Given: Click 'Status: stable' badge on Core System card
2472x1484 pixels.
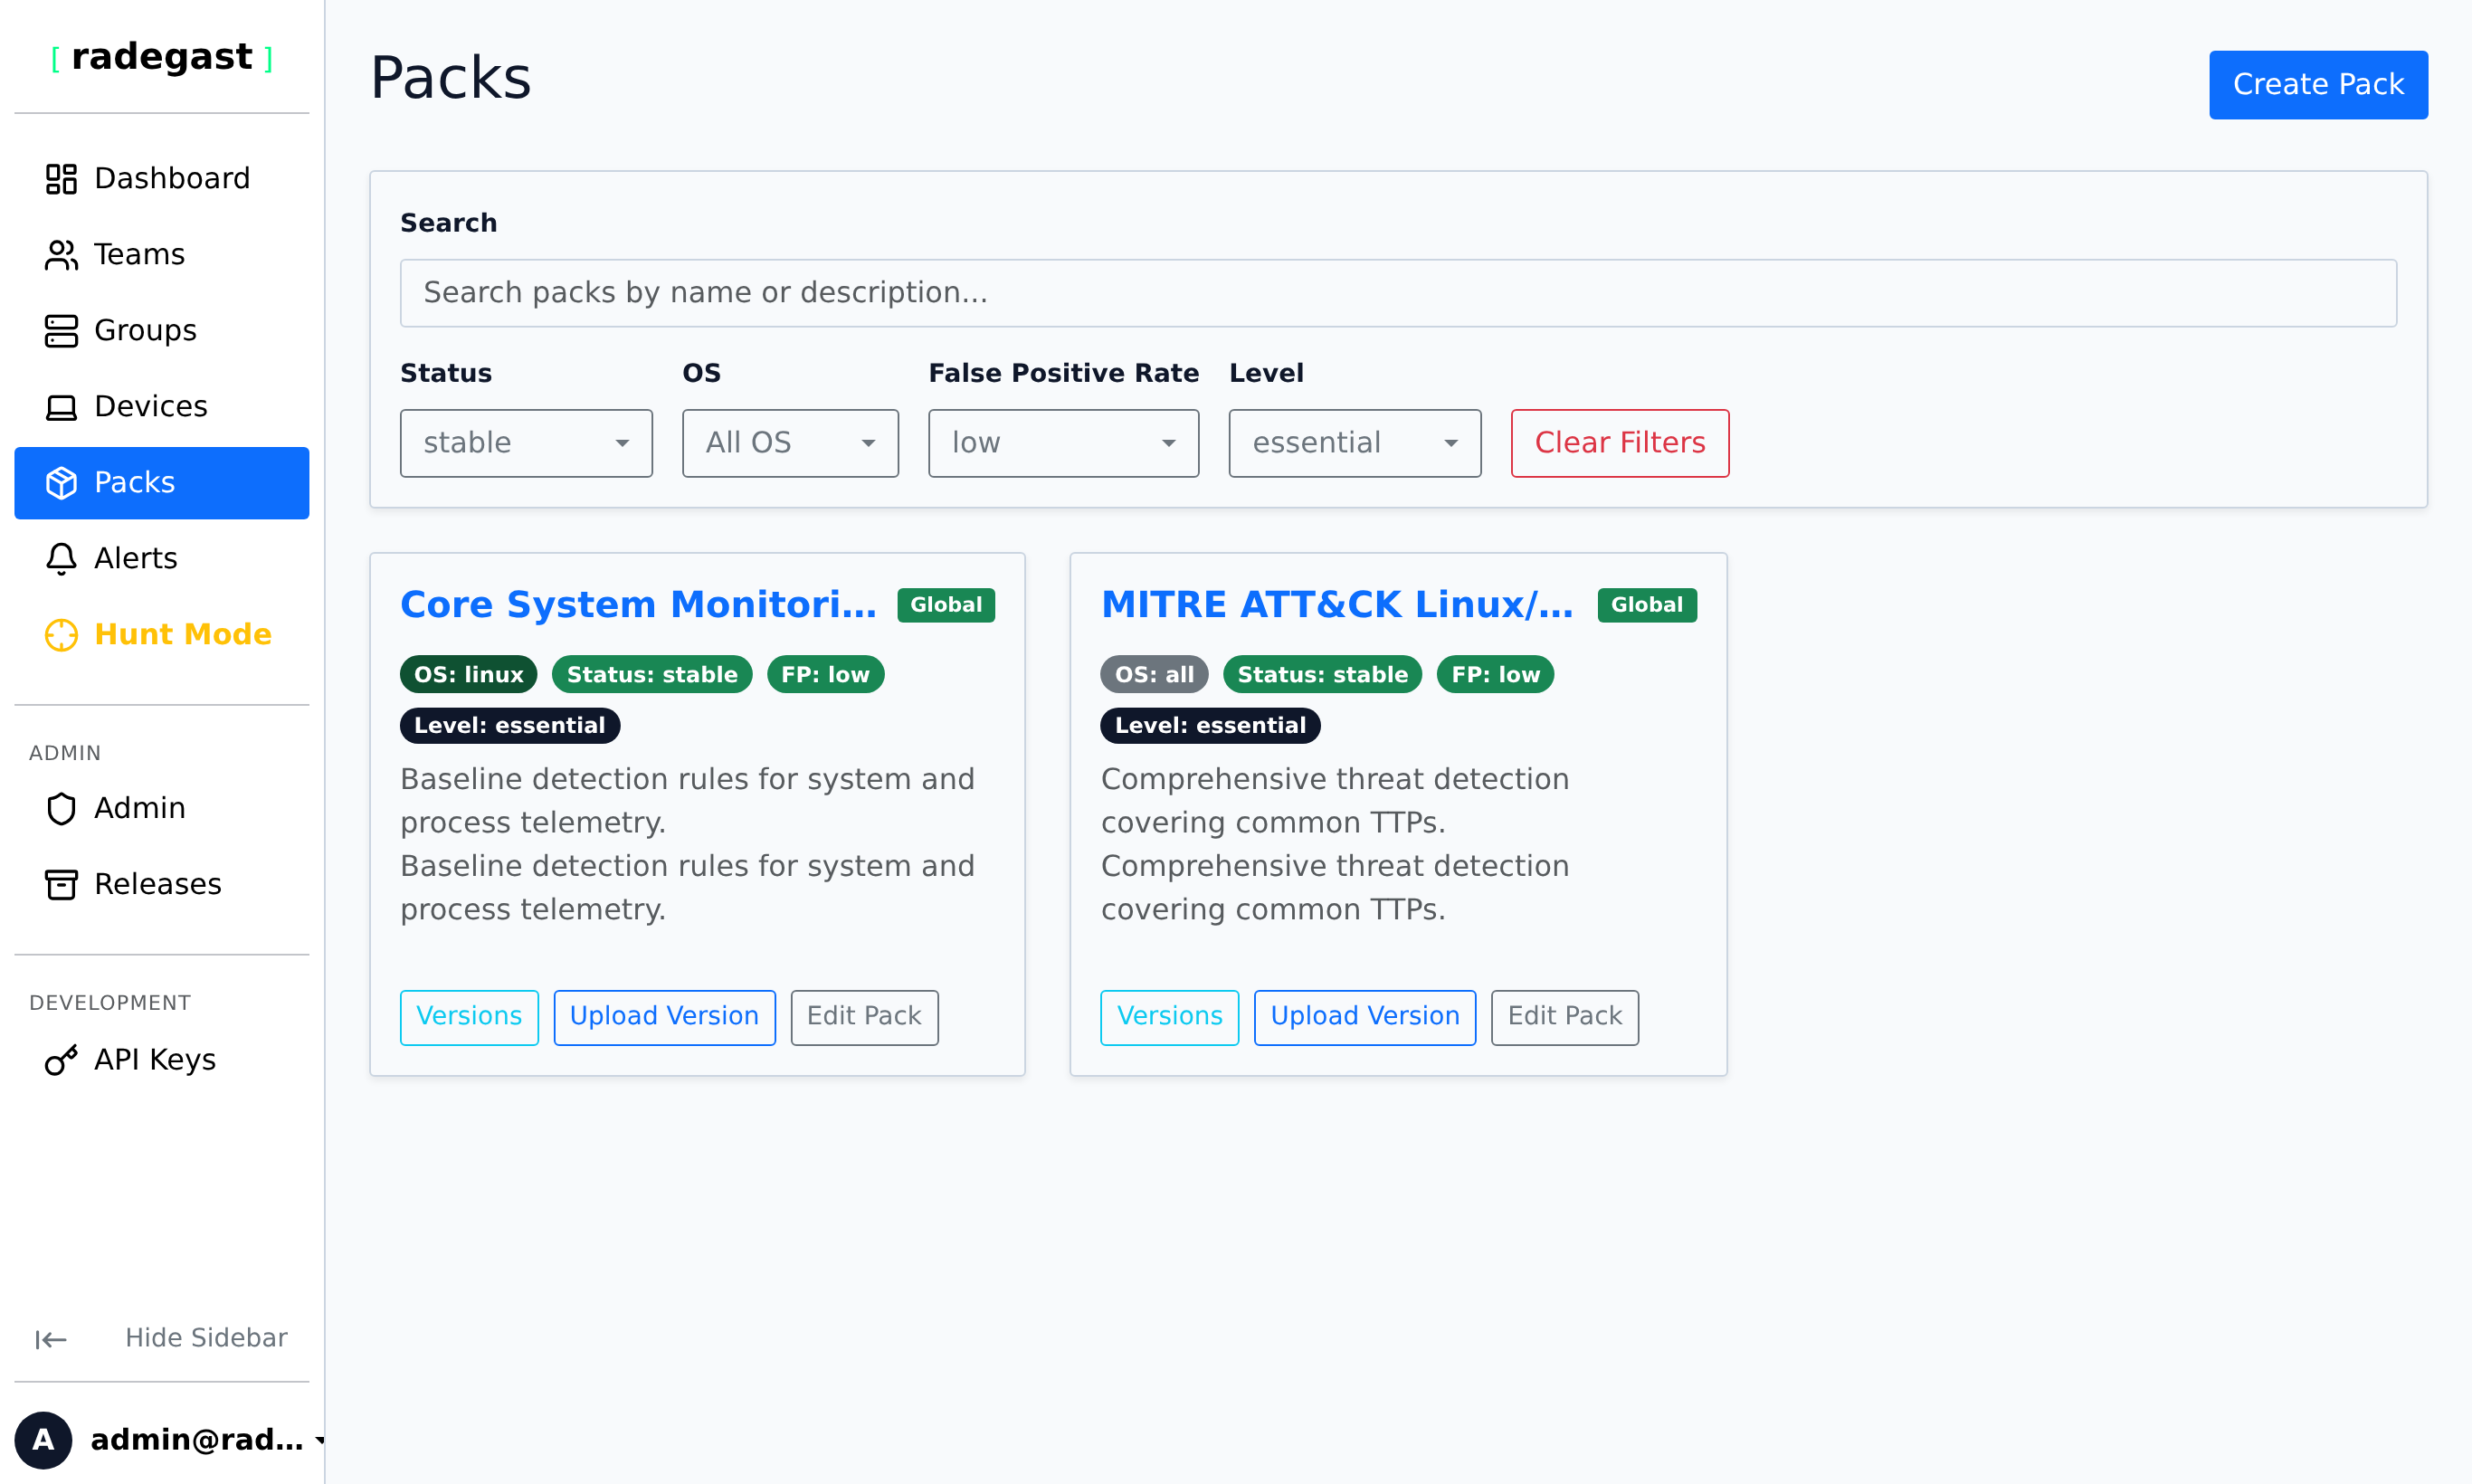Looking at the screenshot, I should point(652,675).
